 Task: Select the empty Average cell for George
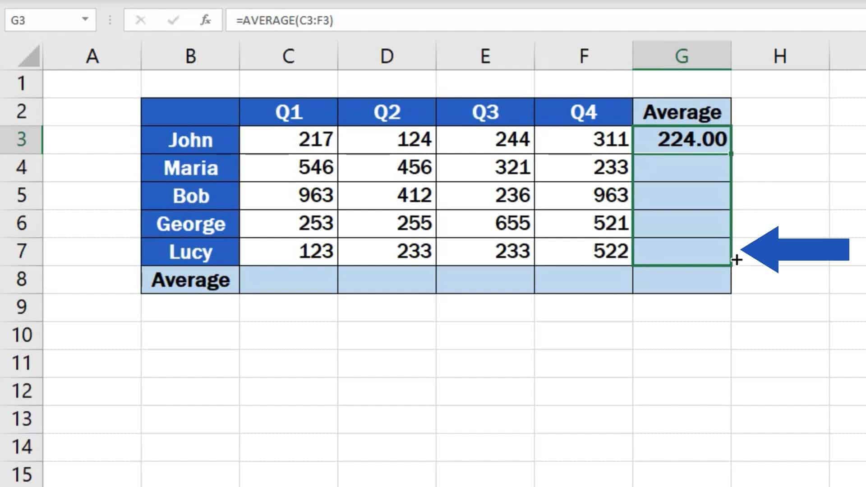click(x=682, y=224)
